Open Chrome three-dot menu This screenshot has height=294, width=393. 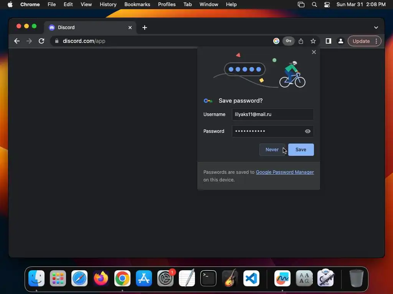376,41
